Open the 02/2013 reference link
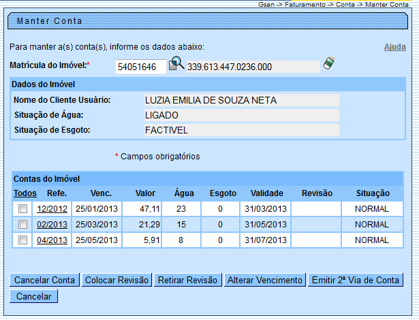 (x=52, y=224)
